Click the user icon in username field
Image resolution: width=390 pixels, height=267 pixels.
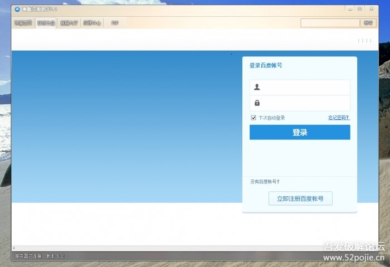click(x=257, y=87)
